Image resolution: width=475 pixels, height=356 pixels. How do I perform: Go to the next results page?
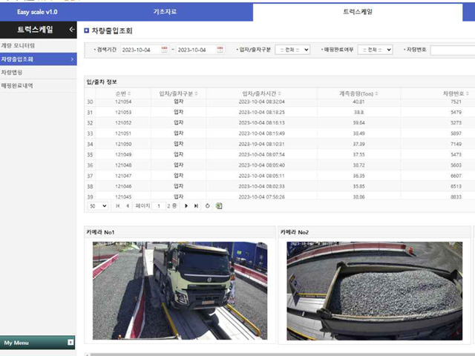point(186,205)
